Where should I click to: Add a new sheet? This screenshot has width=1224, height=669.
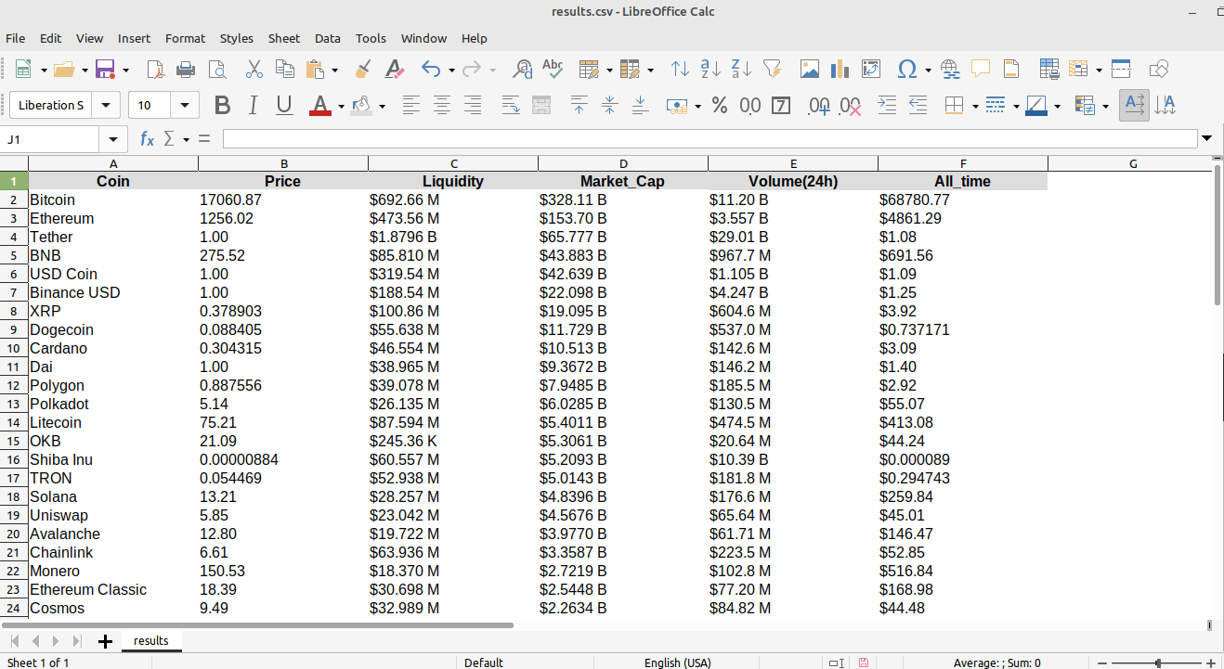click(105, 641)
